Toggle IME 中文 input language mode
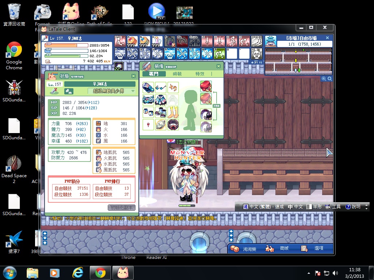Image resolution: width=374 pixels, height=280 pixels. [295, 207]
